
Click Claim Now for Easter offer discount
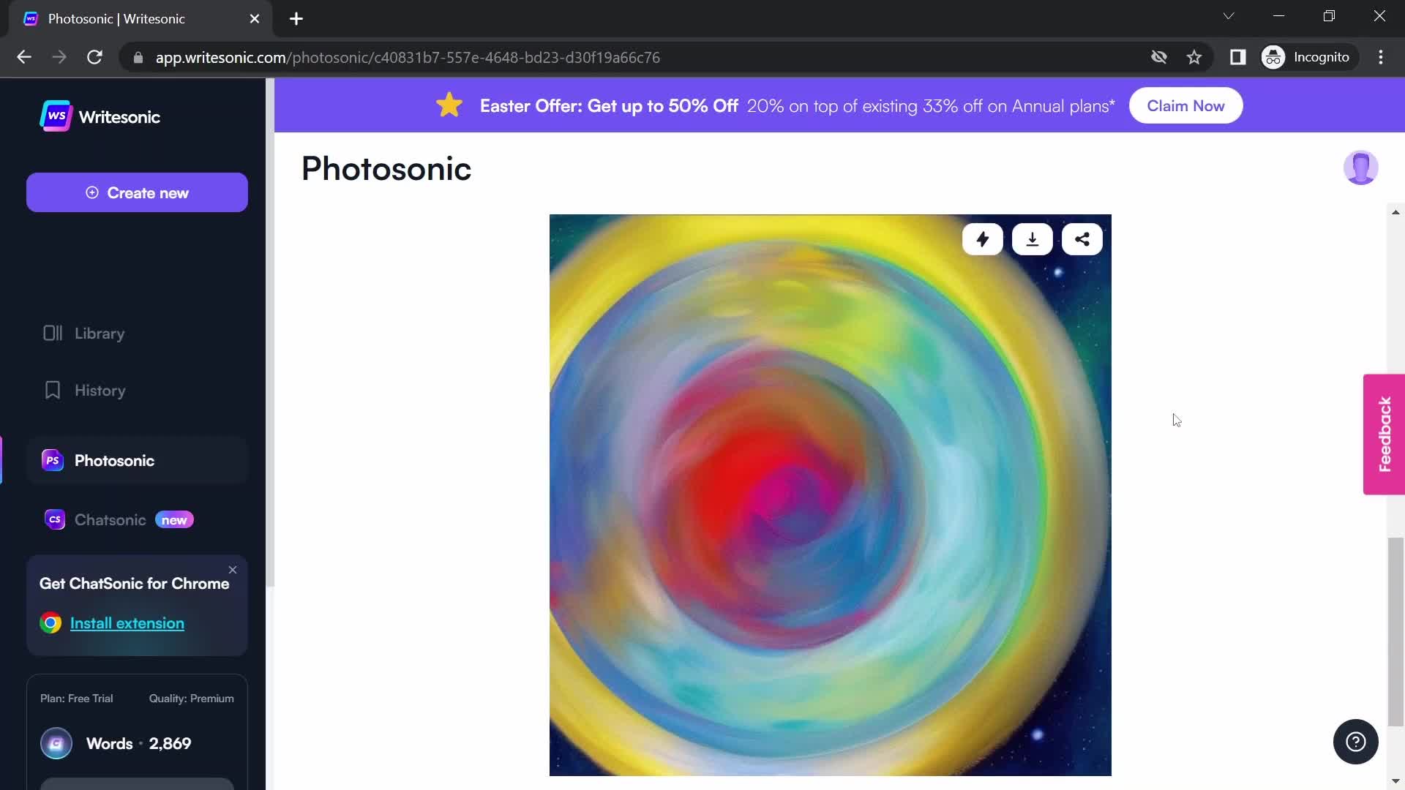click(1186, 106)
